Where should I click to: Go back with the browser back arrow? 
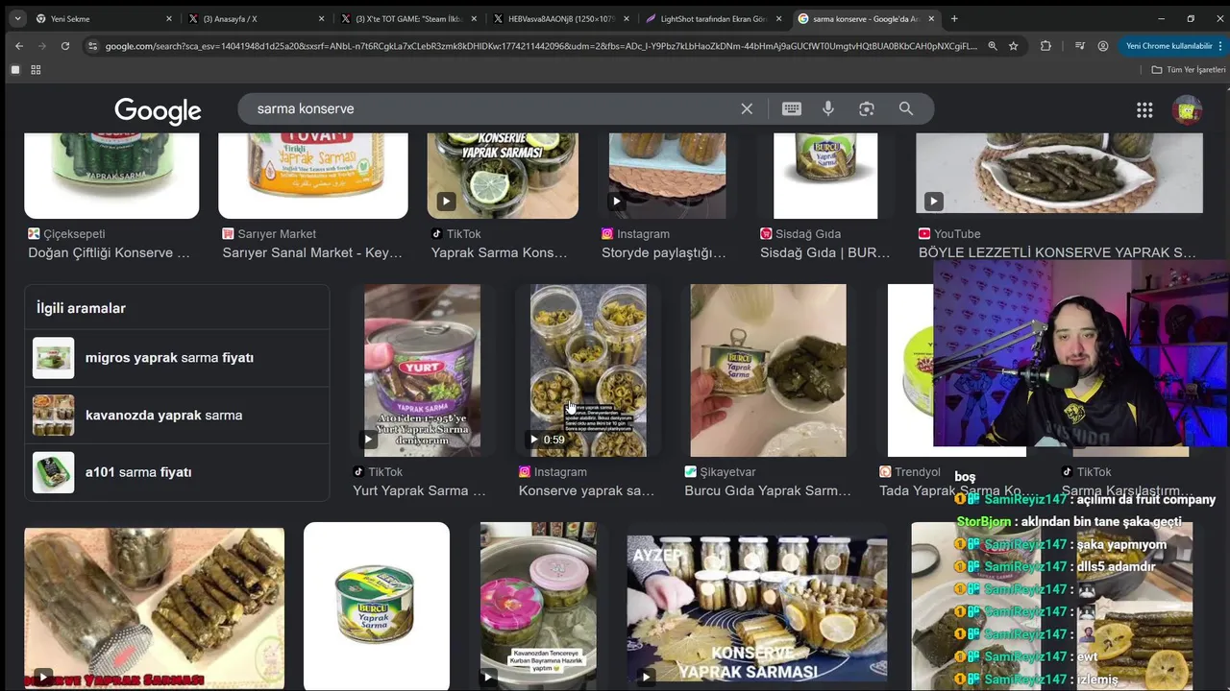click(x=18, y=45)
